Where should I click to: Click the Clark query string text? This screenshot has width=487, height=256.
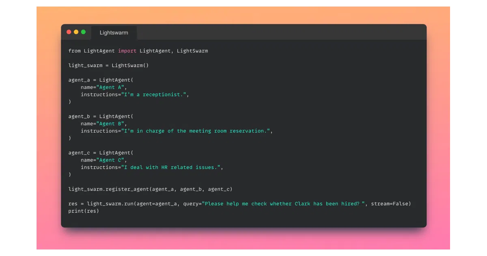tap(284, 204)
